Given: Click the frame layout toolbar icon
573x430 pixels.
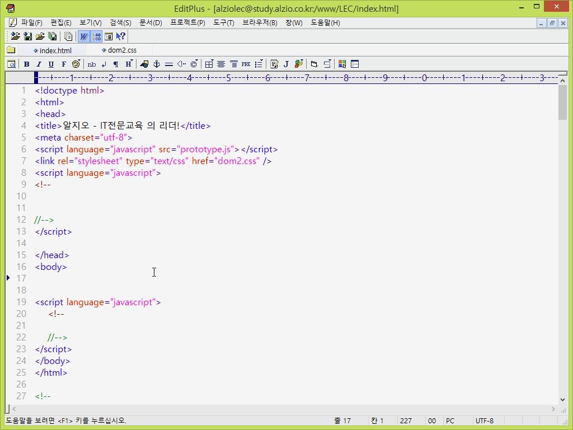Looking at the screenshot, I should (354, 64).
